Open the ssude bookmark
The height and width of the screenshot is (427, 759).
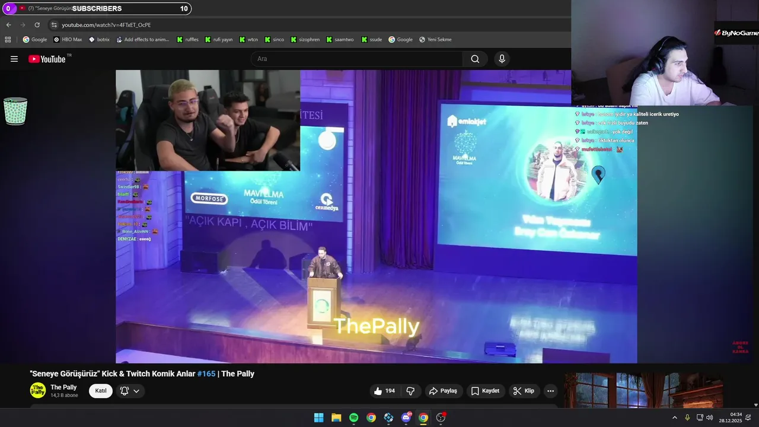[x=372, y=40]
